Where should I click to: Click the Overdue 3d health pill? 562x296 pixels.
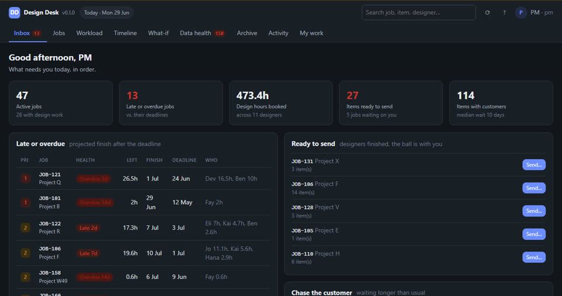click(94, 179)
